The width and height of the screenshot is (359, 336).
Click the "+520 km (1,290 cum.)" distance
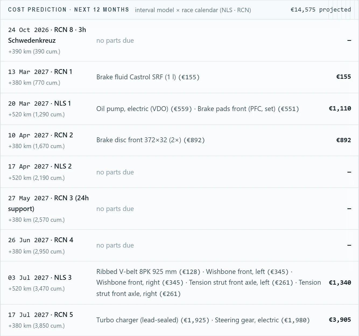click(37, 114)
